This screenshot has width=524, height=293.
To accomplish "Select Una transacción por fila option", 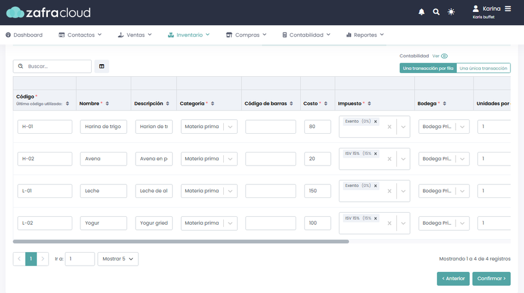I will 428,68.
